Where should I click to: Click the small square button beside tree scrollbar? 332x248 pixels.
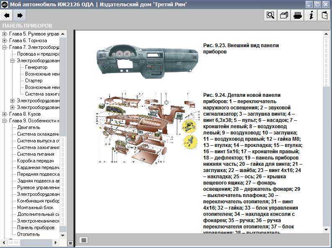pos(71,243)
